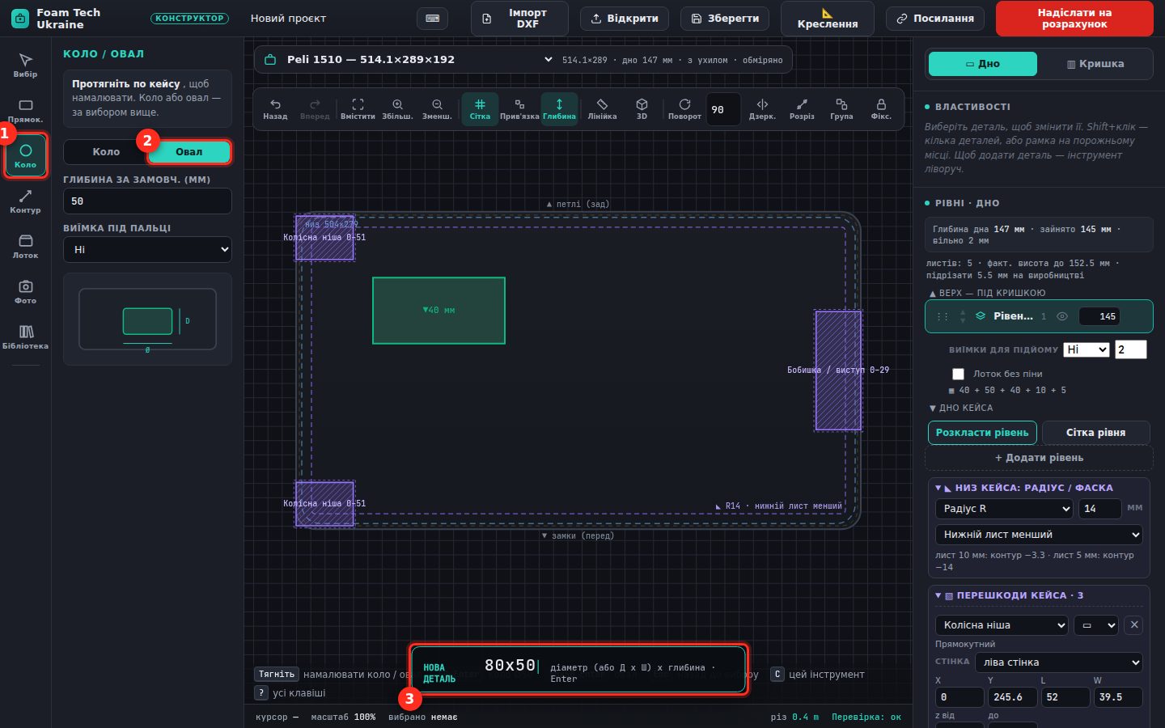Open the Виїмка під пальці dropdown
This screenshot has height=728, width=1165.
147,249
